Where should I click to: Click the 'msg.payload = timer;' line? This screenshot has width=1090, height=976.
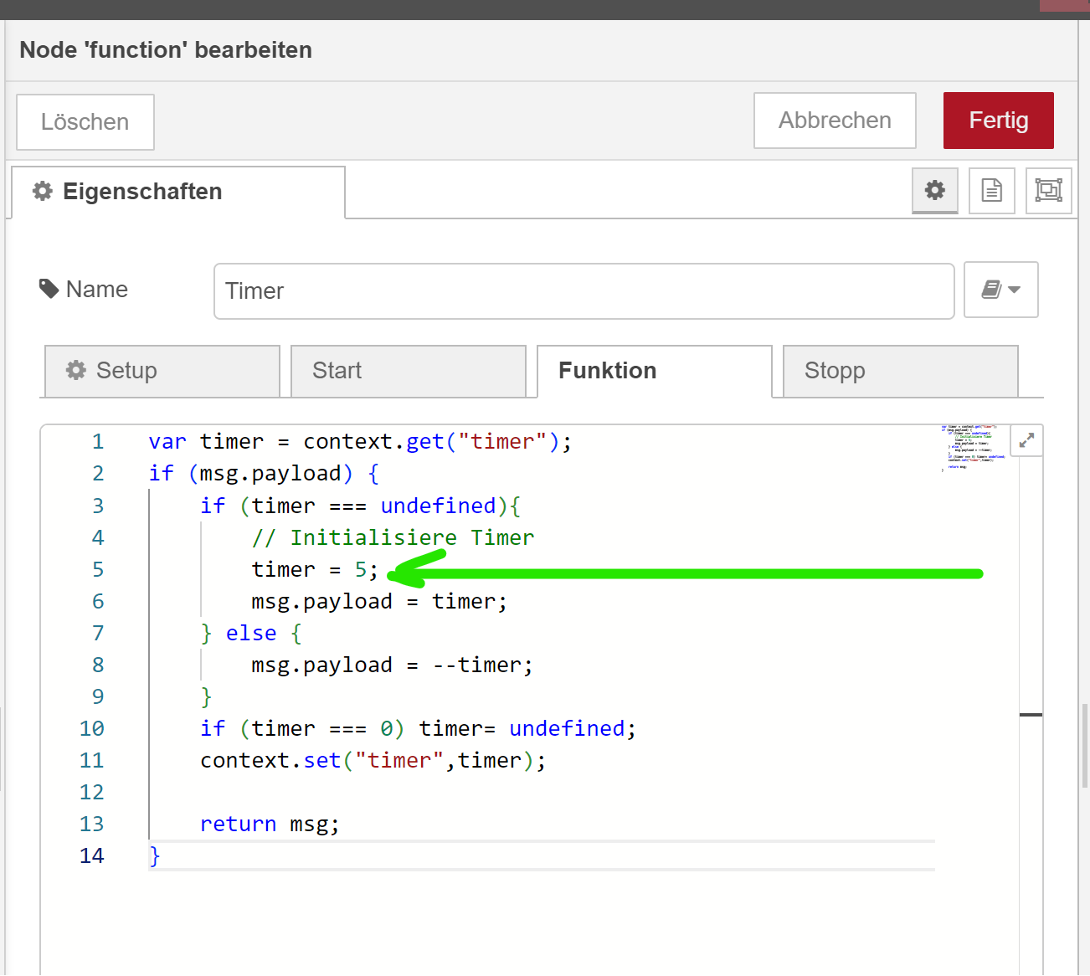click(379, 602)
